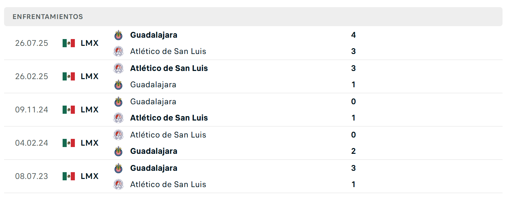Click Mexico flag icon beside 26.02.25 match
Viewport: 508px width, 200px height.
tap(69, 76)
